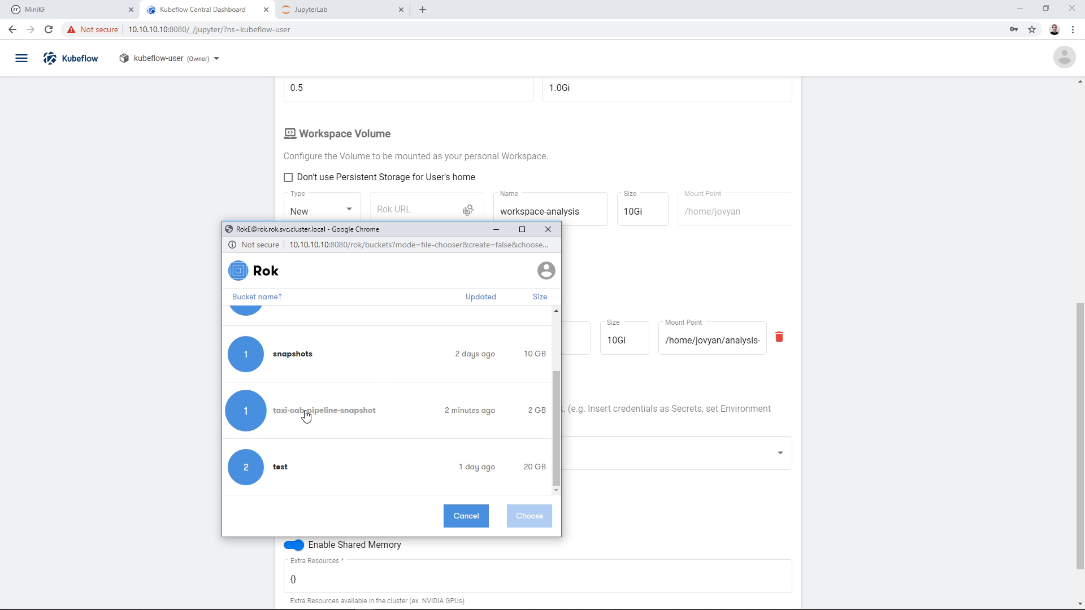Bookmark this page with the star
Screen dimensions: 1085x610
tap(1032, 29)
